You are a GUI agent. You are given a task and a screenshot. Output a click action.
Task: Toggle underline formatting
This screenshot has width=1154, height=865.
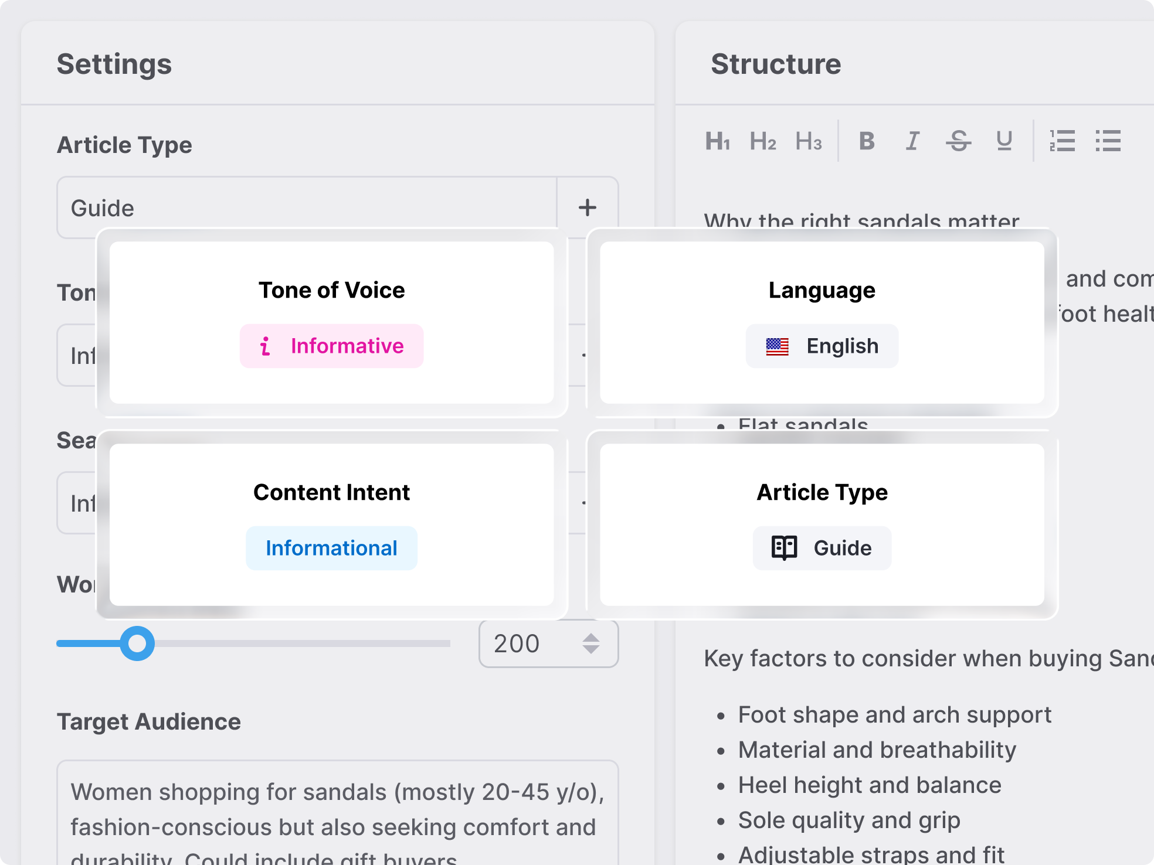pyautogui.click(x=1004, y=141)
